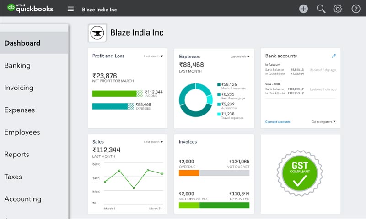The width and height of the screenshot is (366, 219).
Task: Open Invoicing from the sidebar
Action: coord(19,88)
